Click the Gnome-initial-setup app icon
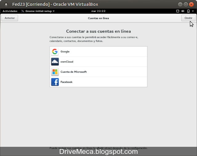The width and height of the screenshot is (197, 156). 22,11
